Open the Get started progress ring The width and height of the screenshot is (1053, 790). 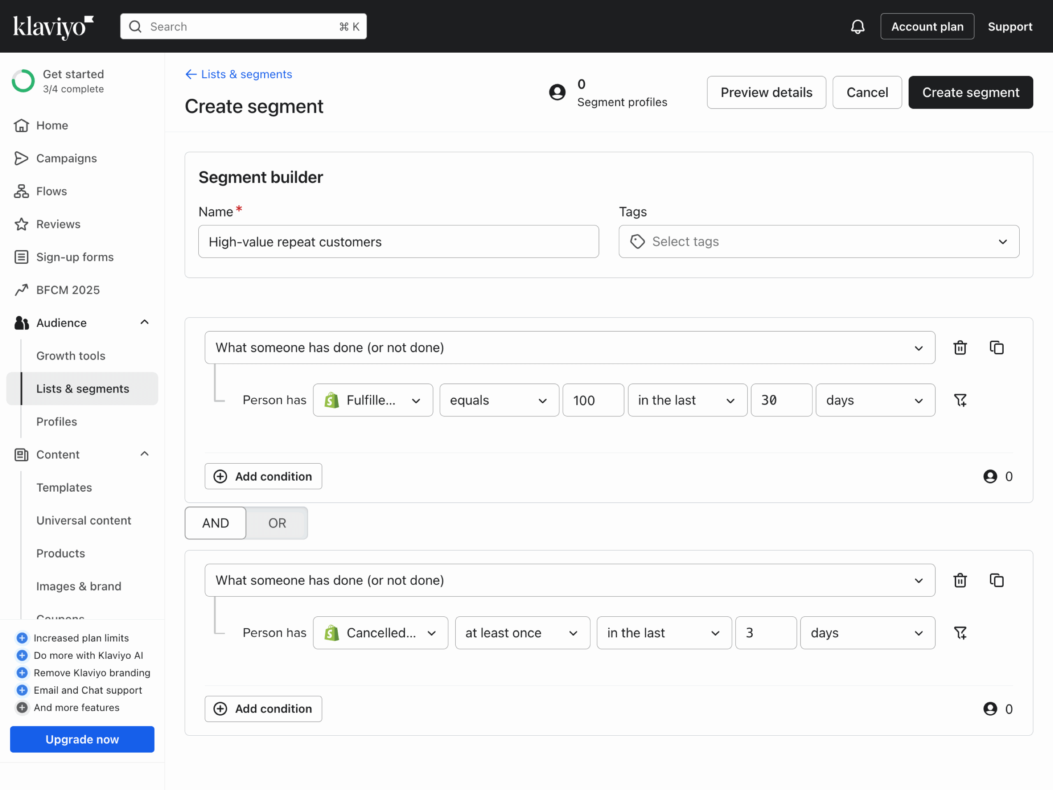[23, 81]
